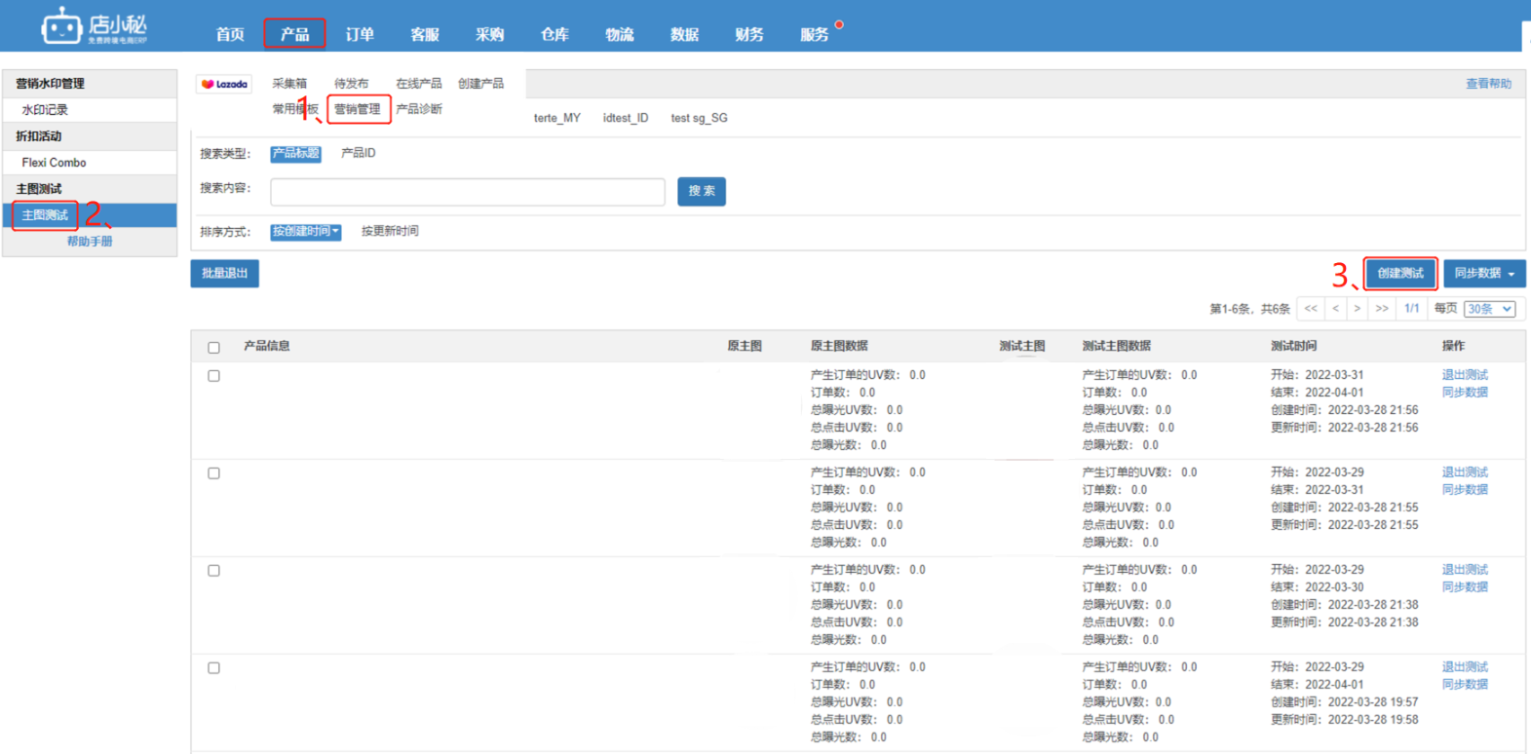Go to the first page arrow

click(x=1311, y=309)
